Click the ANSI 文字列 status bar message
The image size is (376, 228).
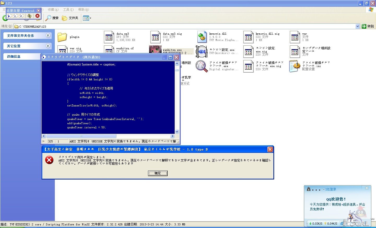coord(123,141)
